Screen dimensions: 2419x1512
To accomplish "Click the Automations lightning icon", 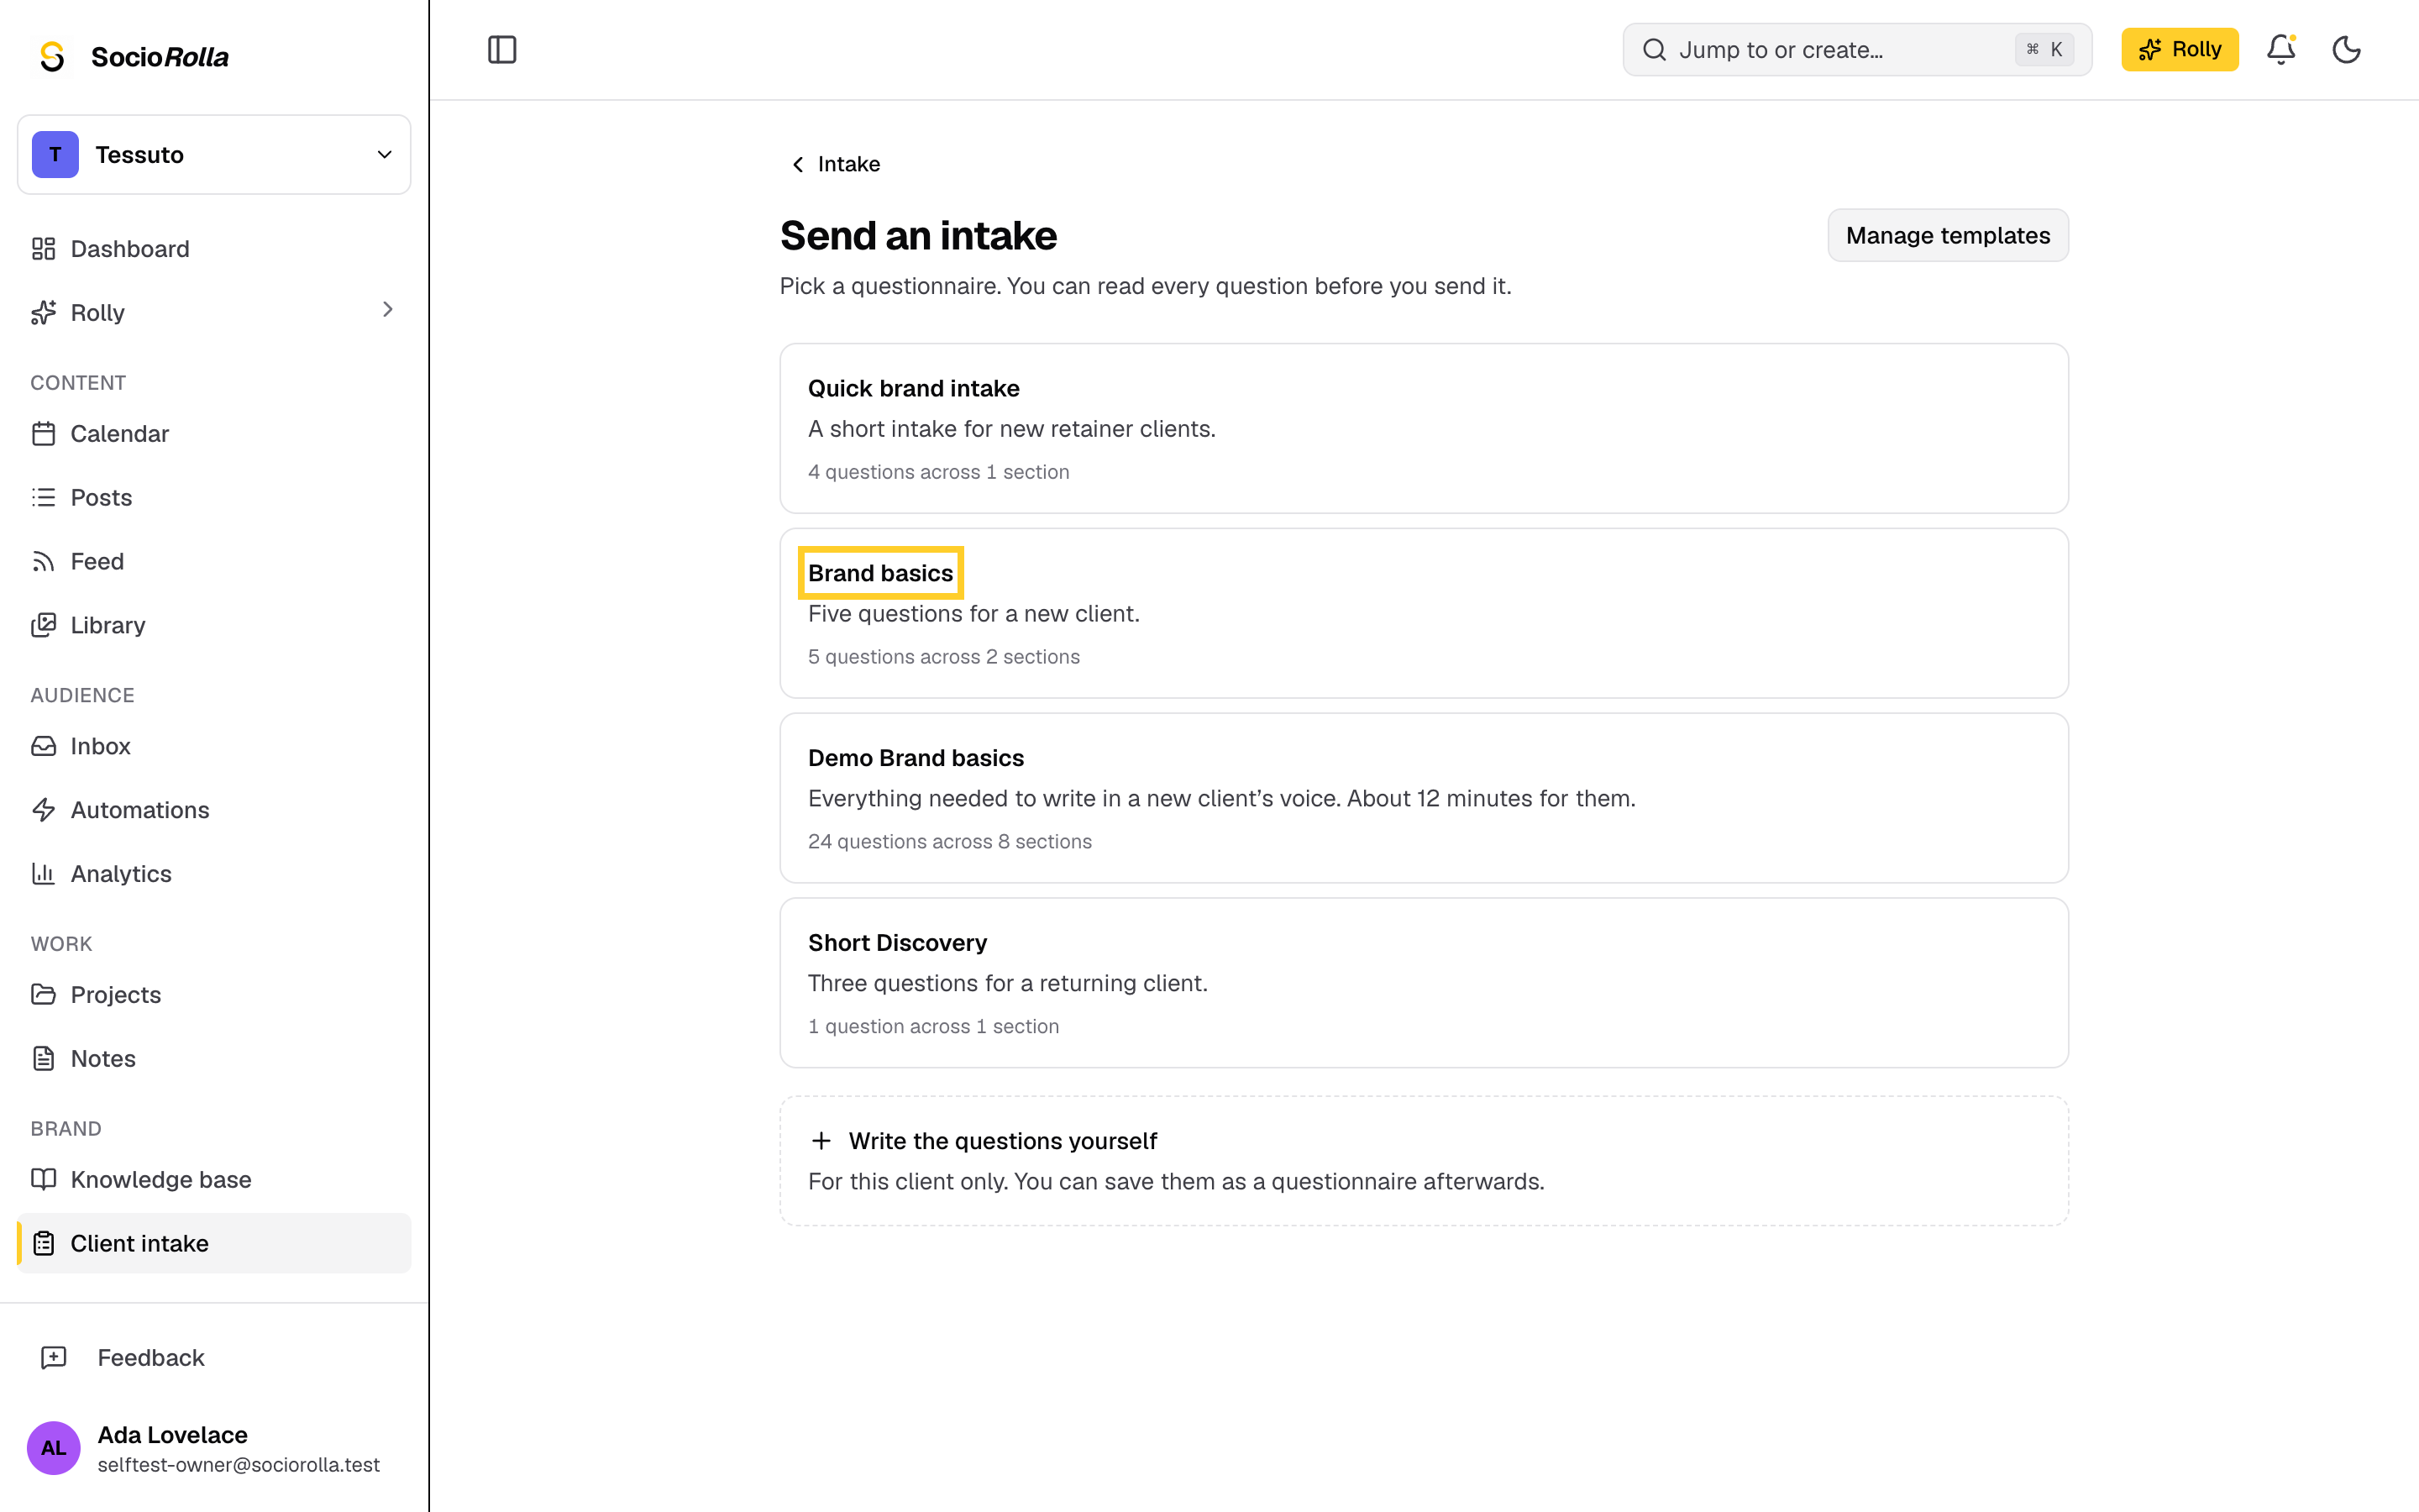I will pos(43,810).
